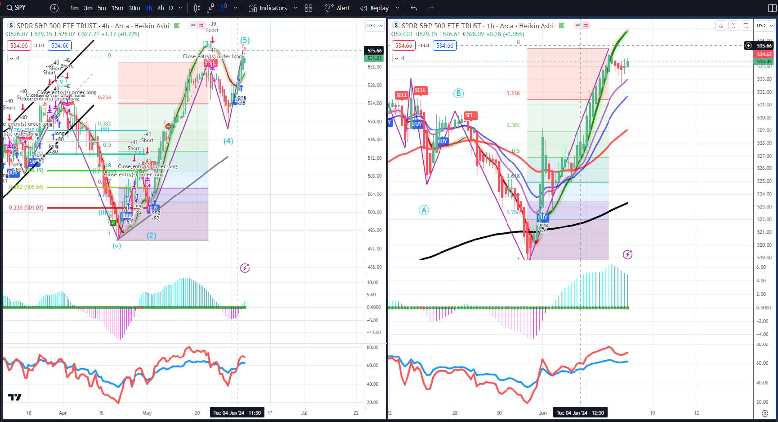Click the red minus stop icon on 4h chart
The width and height of the screenshot is (778, 422).
pyautogui.click(x=169, y=127)
